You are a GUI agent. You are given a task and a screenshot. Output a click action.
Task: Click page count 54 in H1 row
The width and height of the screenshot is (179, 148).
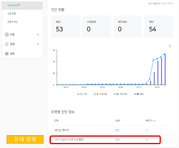tap(147, 140)
